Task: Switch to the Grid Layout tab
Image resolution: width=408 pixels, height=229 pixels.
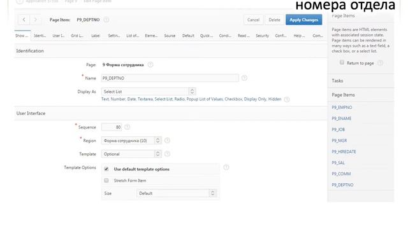Action: click(x=77, y=36)
